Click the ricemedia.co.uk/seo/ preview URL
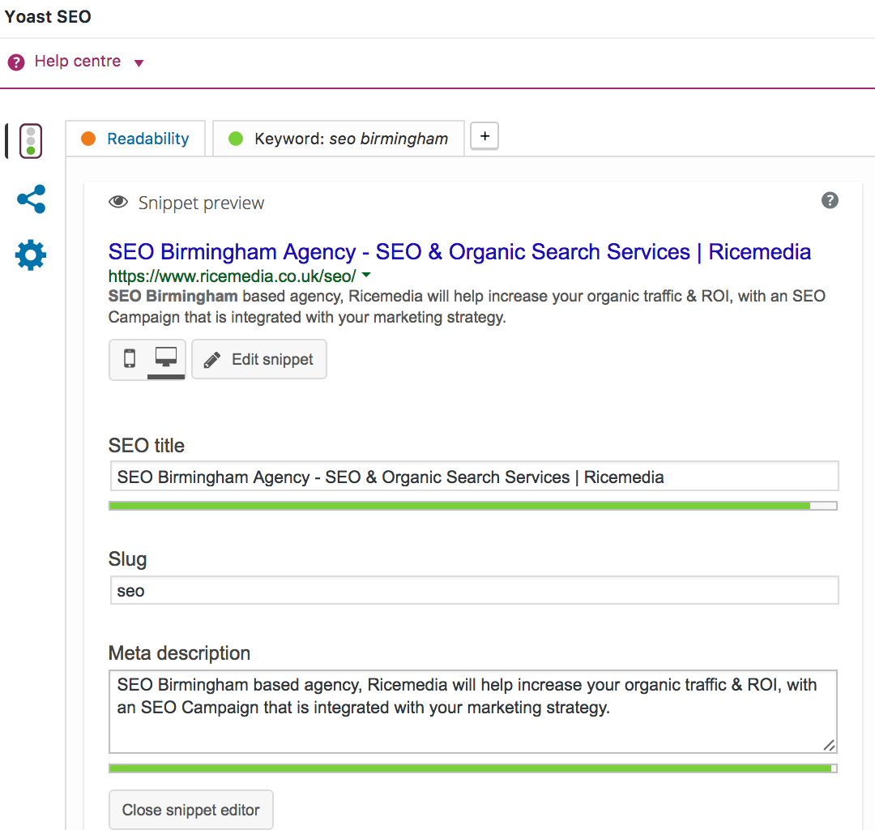875x830 pixels. 232,276
